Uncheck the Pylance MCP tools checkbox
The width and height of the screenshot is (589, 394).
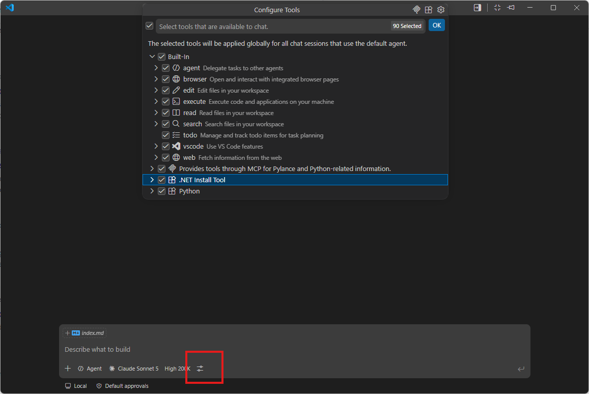tap(161, 168)
